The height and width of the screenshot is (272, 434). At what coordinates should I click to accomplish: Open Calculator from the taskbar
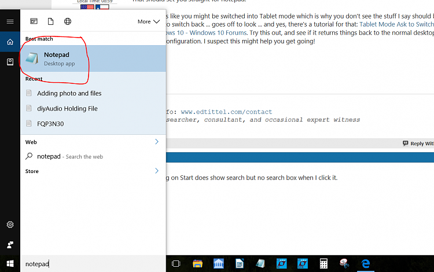click(x=323, y=264)
